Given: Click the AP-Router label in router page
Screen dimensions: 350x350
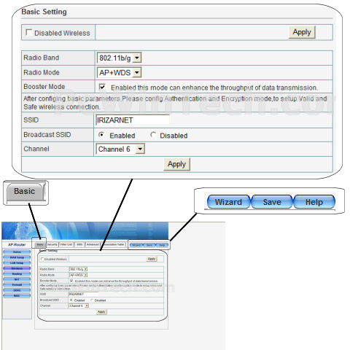Looking at the screenshot, I should coord(17,244).
